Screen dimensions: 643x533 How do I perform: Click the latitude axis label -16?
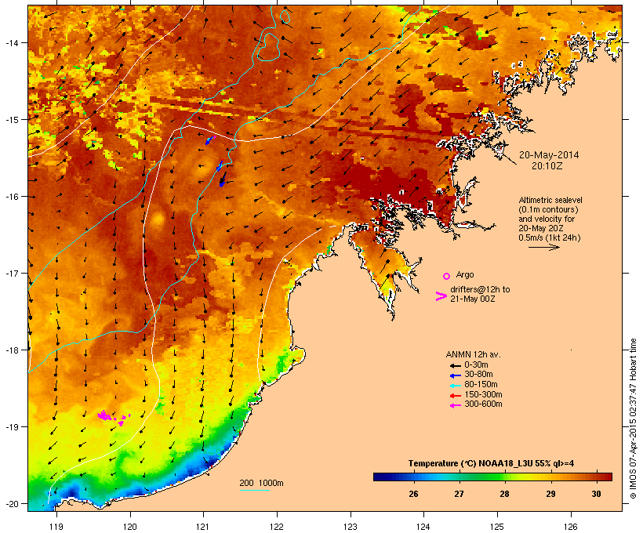(x=11, y=197)
